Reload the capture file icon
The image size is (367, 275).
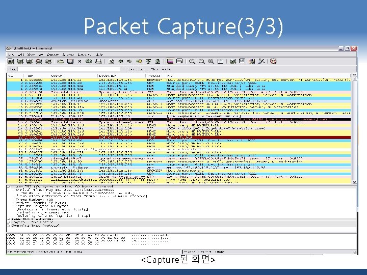click(89, 62)
